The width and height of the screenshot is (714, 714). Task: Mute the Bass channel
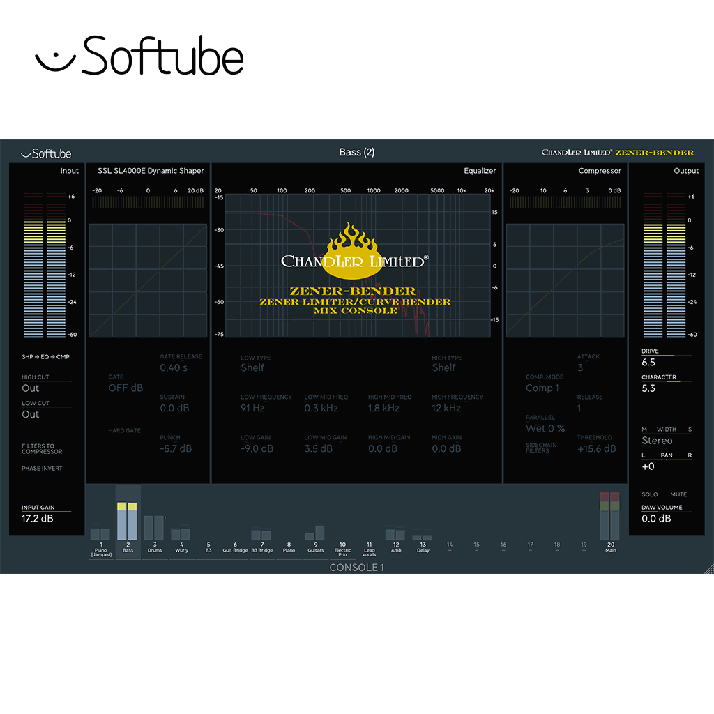[678, 494]
